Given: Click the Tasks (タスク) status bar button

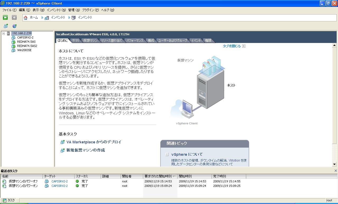Looking at the screenshot, I should (9, 200).
